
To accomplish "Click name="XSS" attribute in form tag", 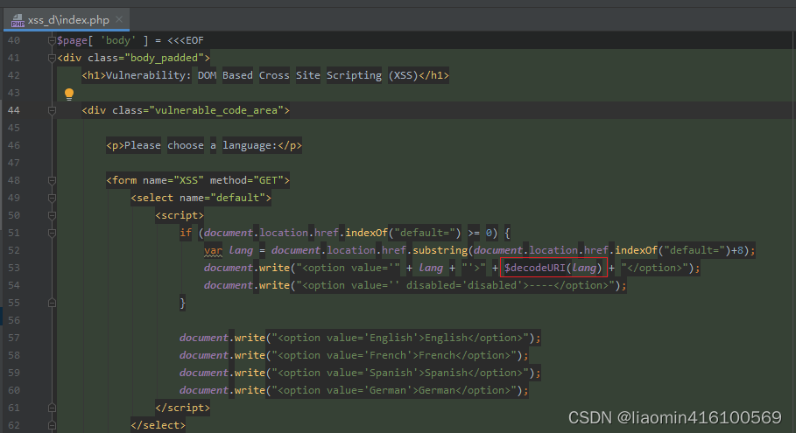I will pos(173,180).
